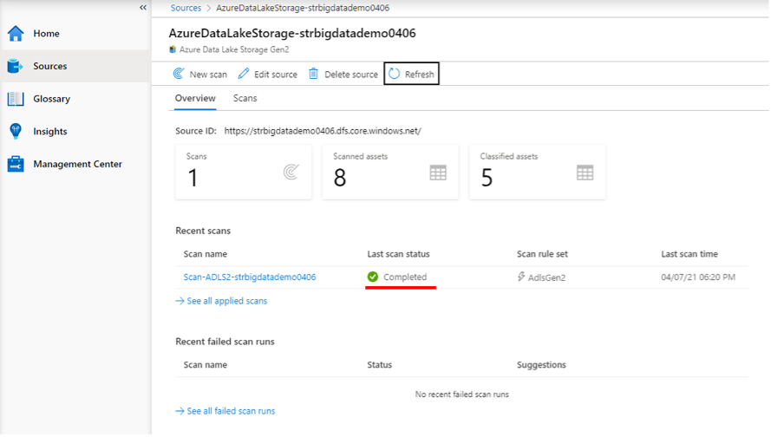Click the Source ID URL text

(323, 131)
